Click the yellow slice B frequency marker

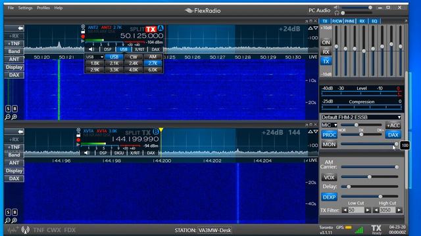[161, 130]
